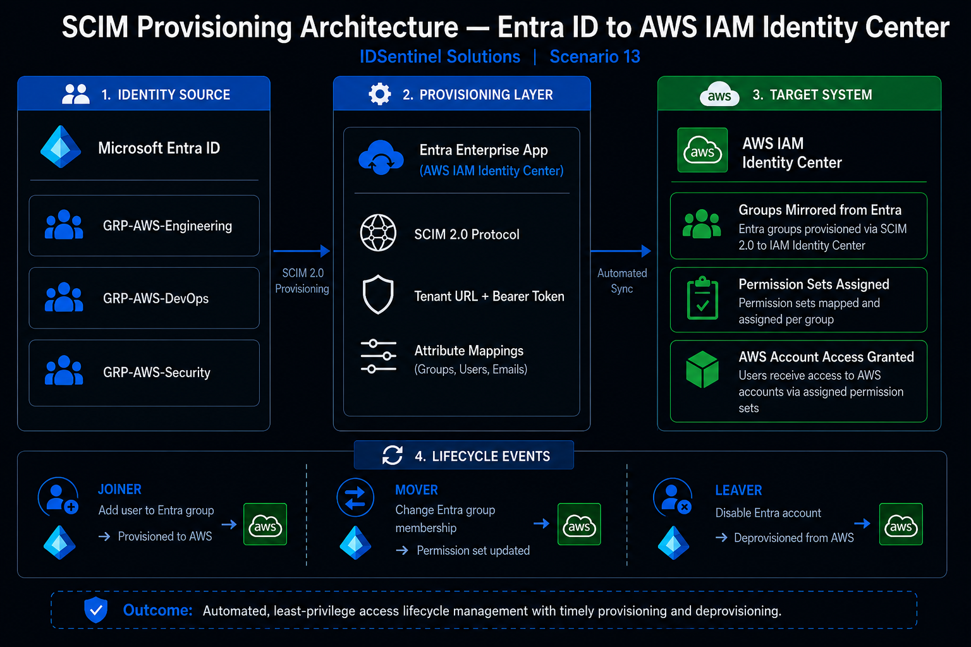Click the Disable Entra account text

[x=768, y=513]
